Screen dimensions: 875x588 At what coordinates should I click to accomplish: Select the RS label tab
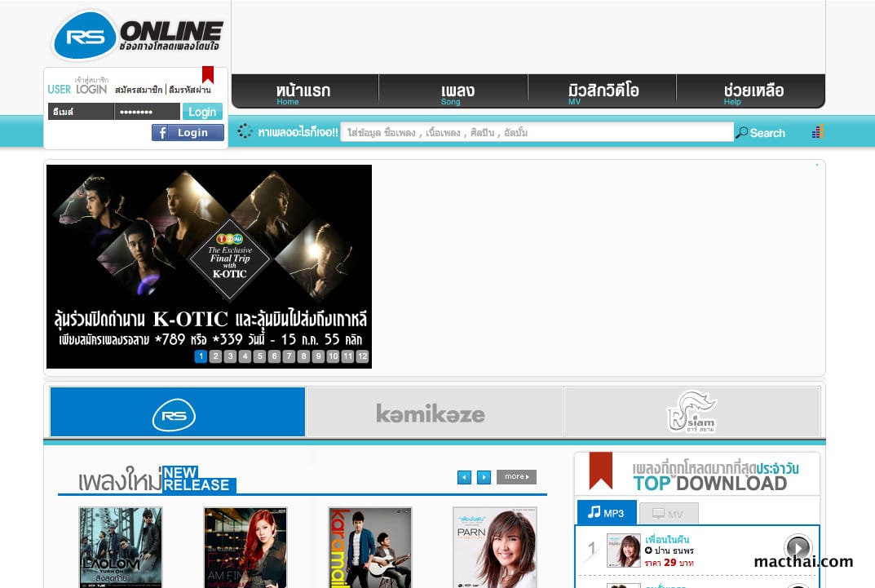tap(178, 412)
